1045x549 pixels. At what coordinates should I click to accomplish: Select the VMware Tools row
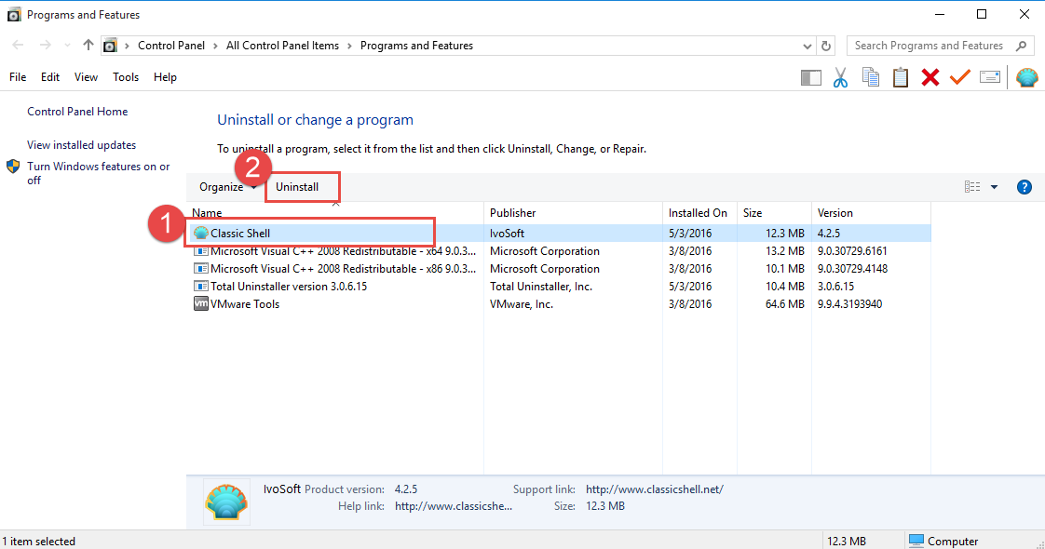(559, 304)
